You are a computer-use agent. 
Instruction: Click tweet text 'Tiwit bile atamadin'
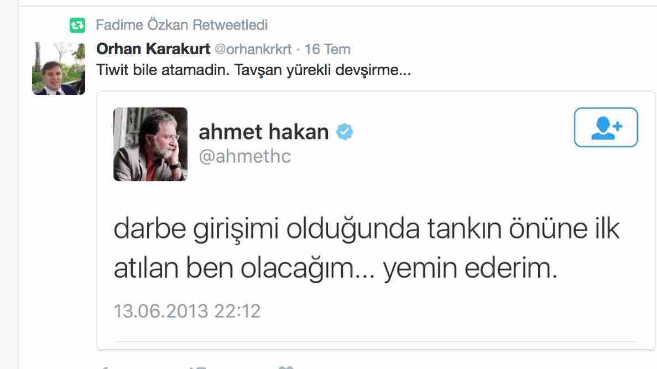click(163, 70)
